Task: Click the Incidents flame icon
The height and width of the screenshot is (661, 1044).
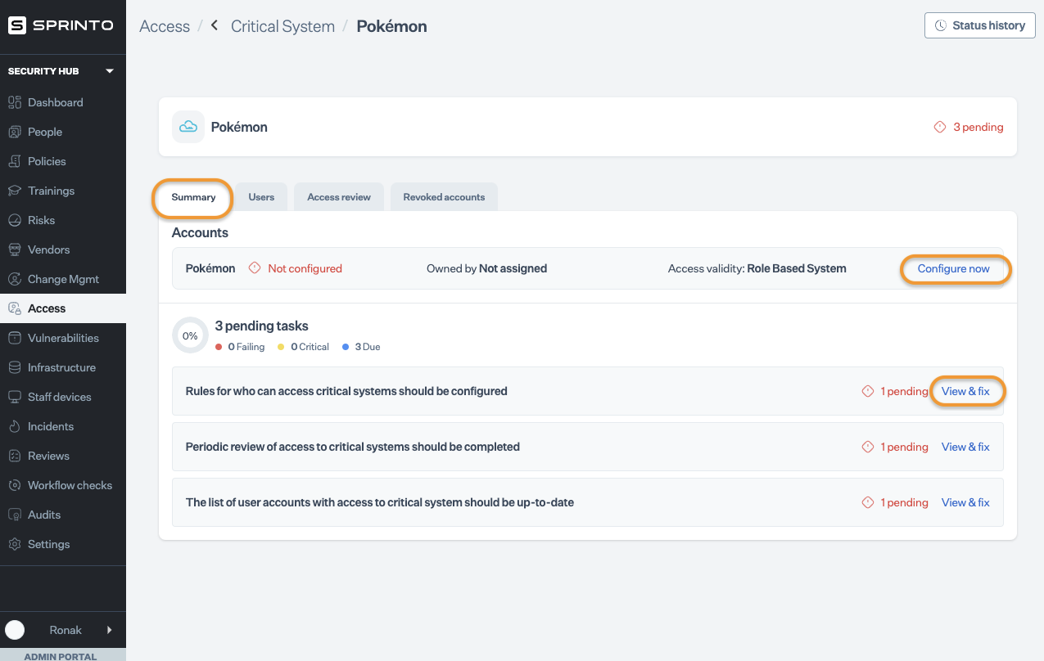Action: pyautogui.click(x=14, y=426)
